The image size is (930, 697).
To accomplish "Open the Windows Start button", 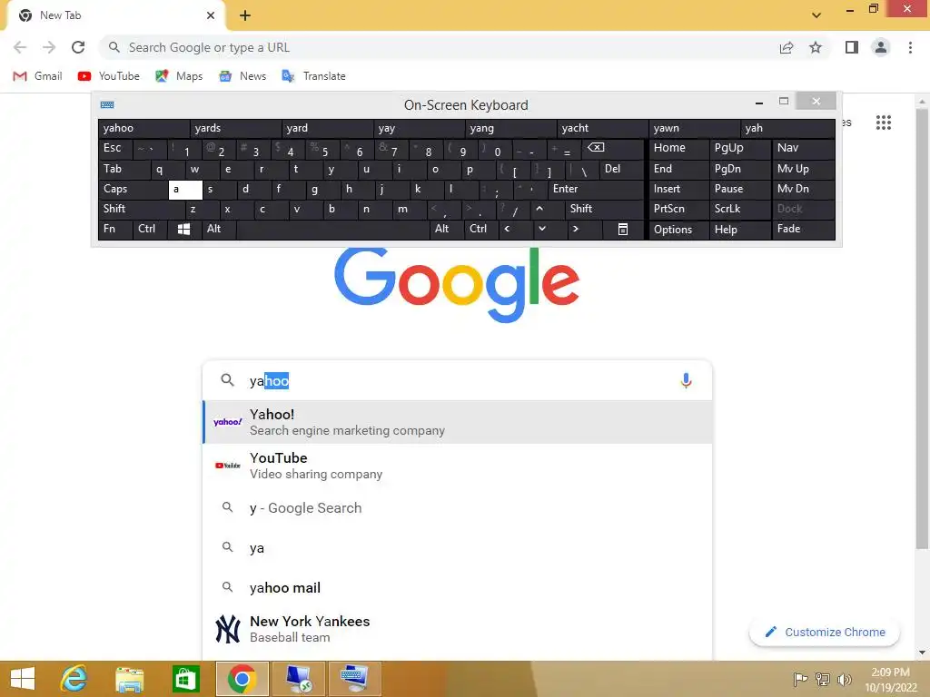I will (23, 679).
